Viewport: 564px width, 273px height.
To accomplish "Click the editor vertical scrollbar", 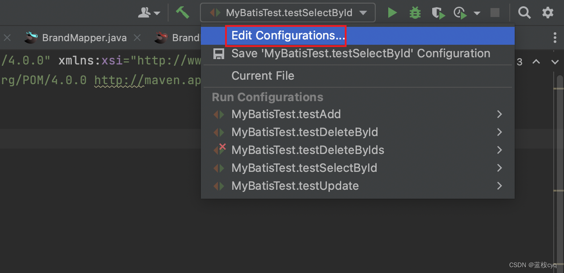I will point(560,134).
